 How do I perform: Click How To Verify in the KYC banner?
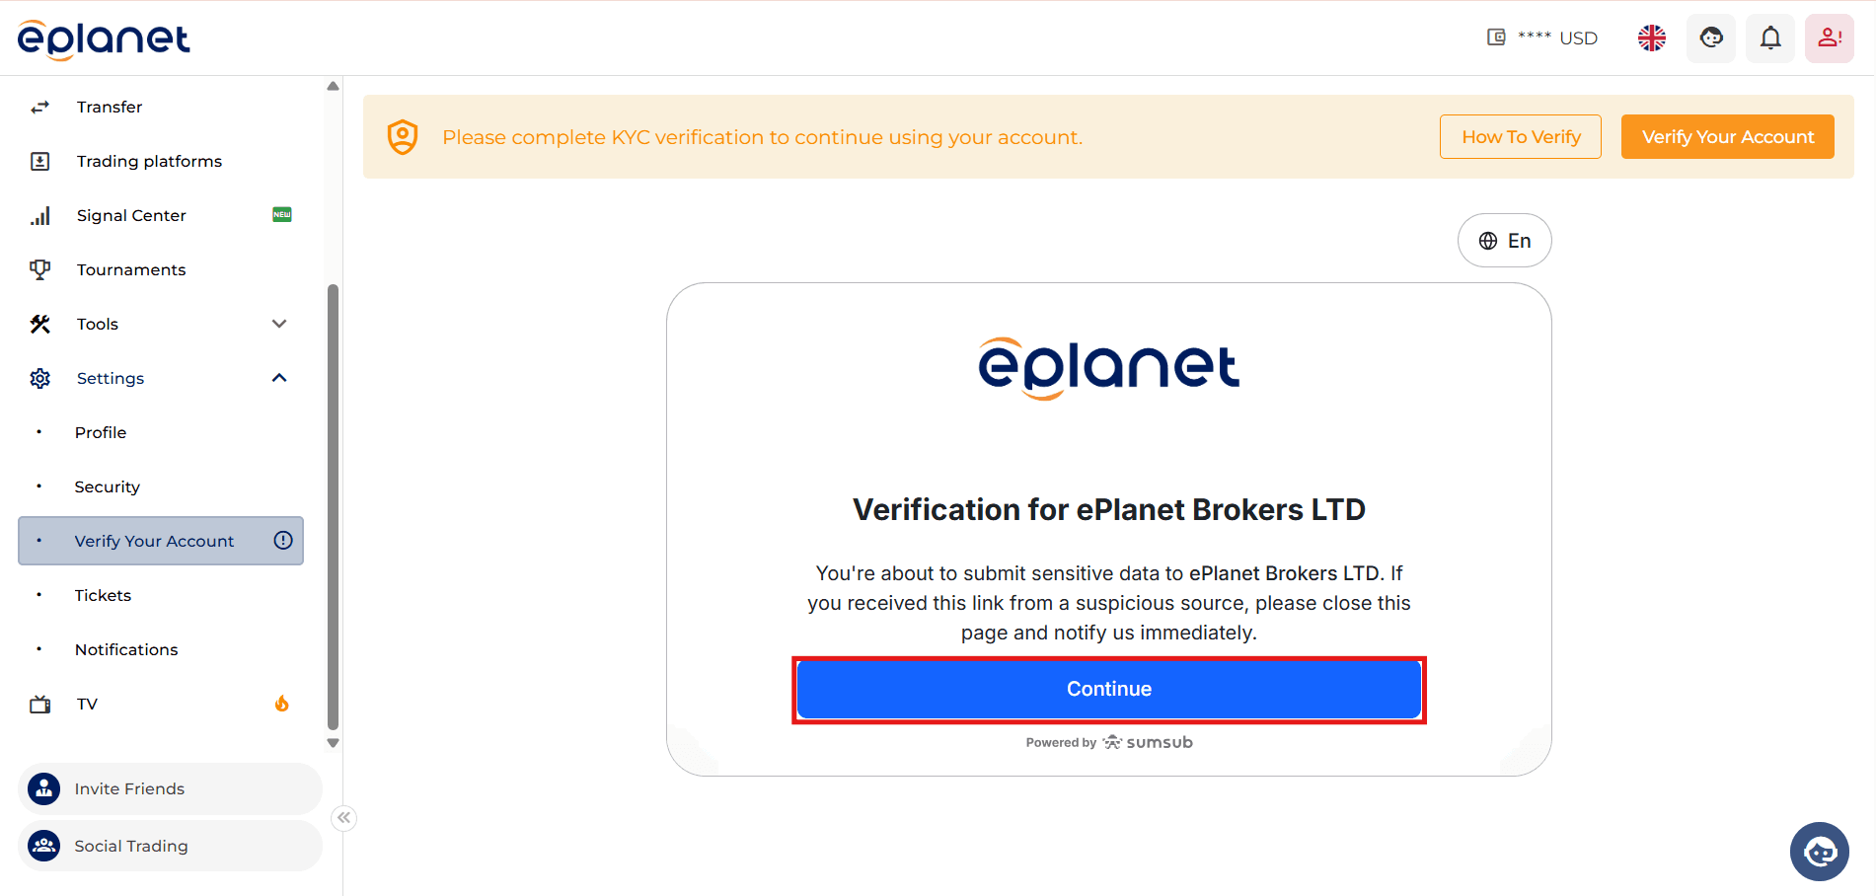pos(1520,136)
